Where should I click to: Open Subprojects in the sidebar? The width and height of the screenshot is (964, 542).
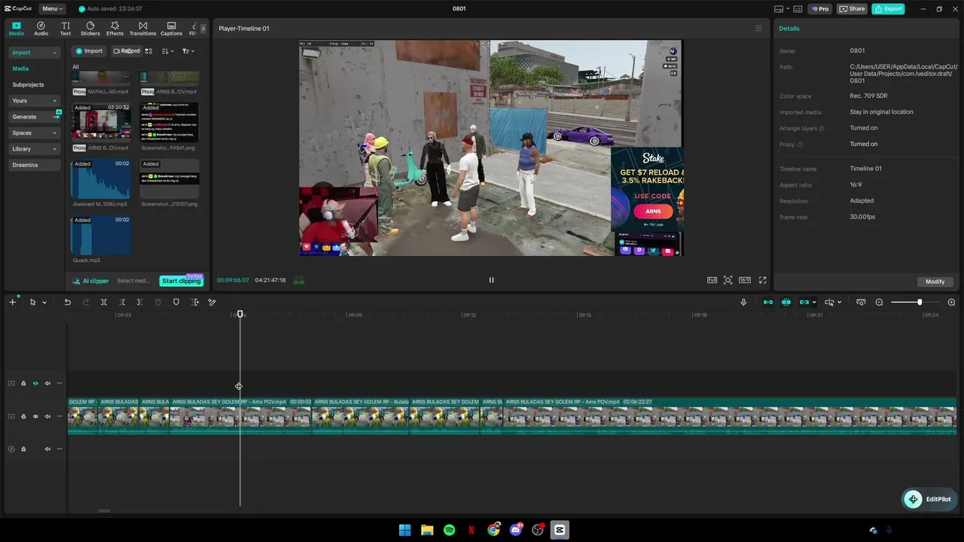[x=28, y=85]
